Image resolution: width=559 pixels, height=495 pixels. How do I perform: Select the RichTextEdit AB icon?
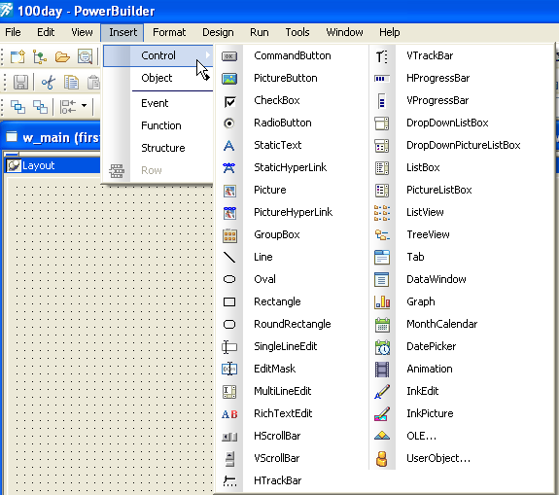point(229,414)
